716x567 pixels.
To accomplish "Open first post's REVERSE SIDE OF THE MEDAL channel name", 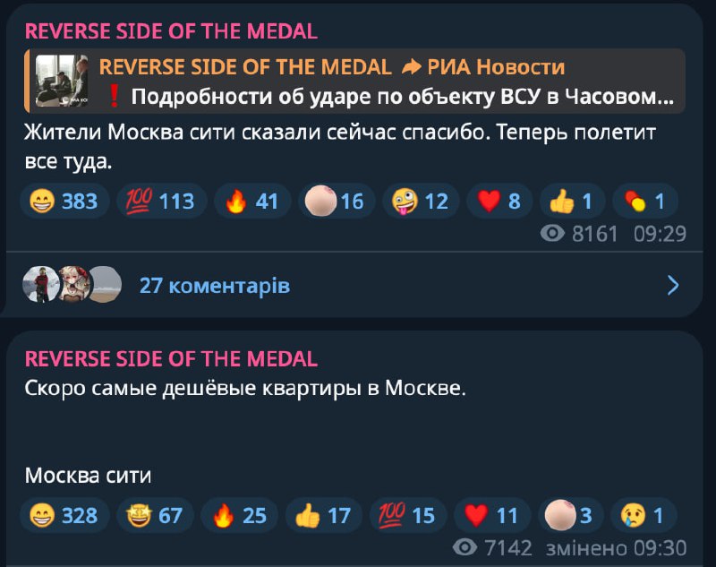I will (171, 31).
